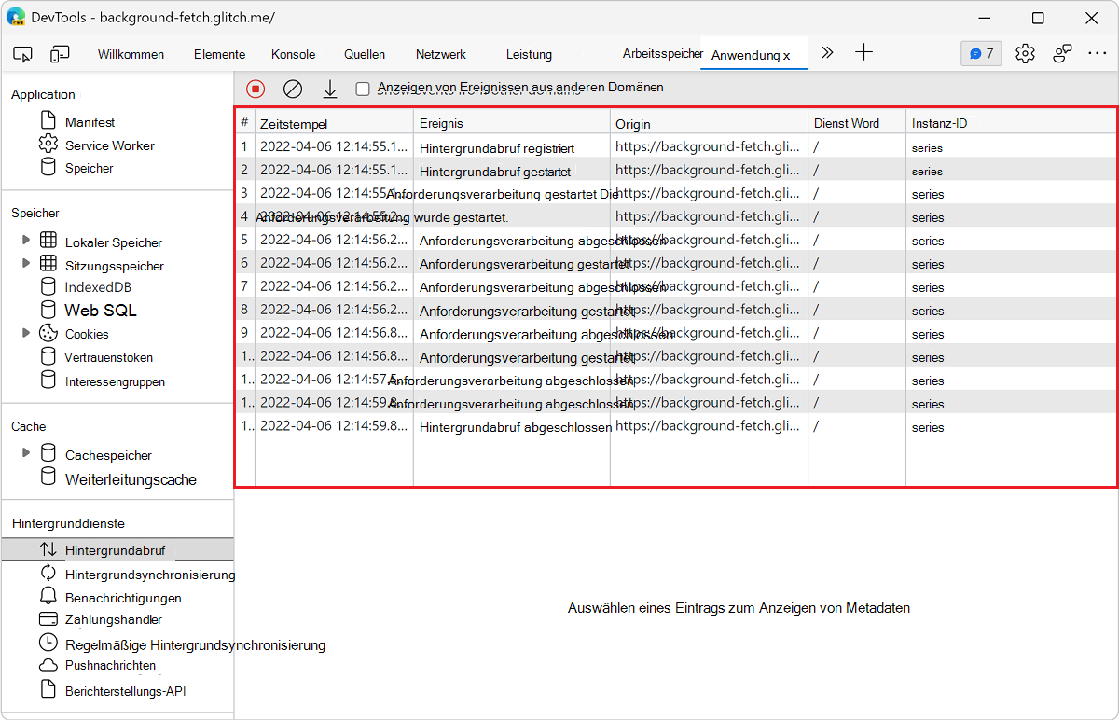Open the inspect element tool
This screenshot has width=1119, height=720.
(23, 54)
